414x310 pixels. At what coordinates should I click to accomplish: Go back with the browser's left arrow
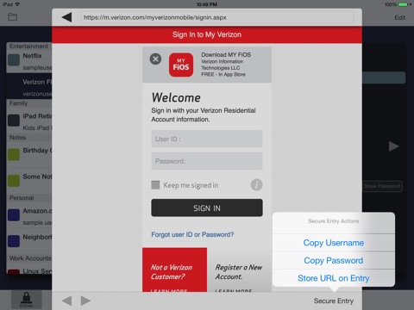66,301
